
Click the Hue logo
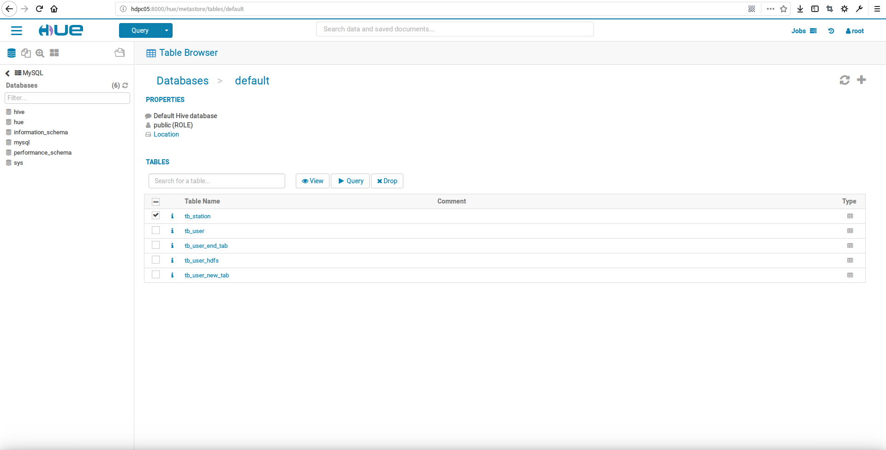tap(61, 30)
